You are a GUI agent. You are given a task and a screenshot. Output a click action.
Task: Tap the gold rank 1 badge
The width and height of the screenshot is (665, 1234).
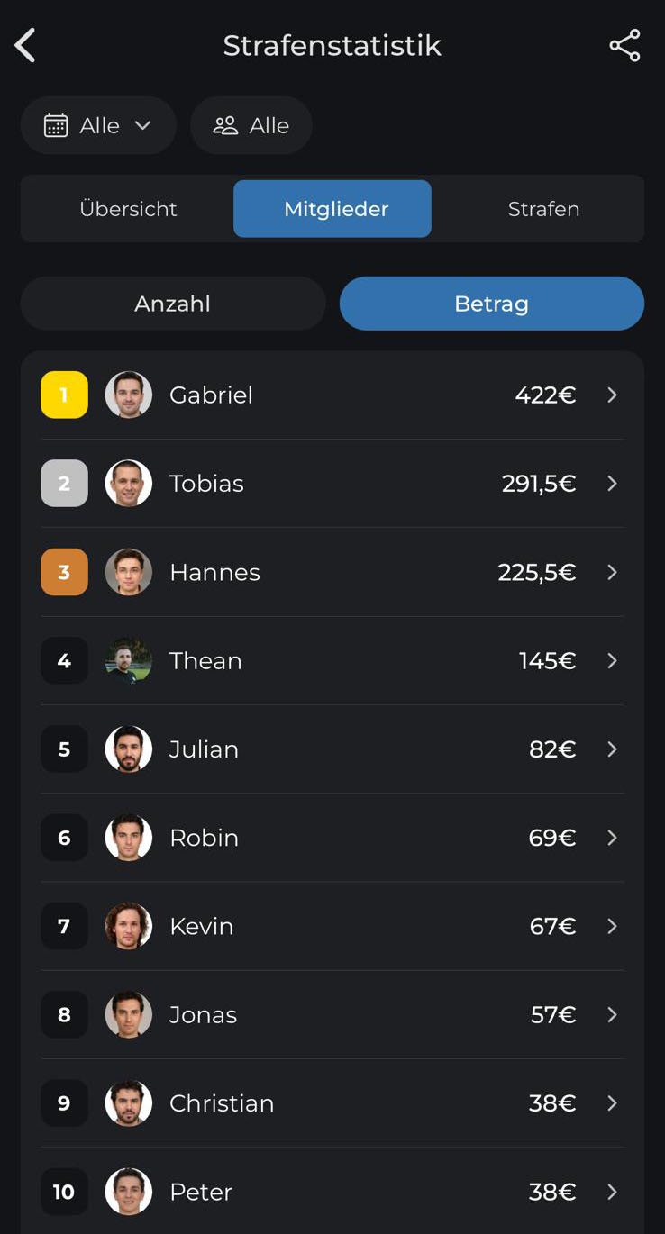(x=64, y=395)
